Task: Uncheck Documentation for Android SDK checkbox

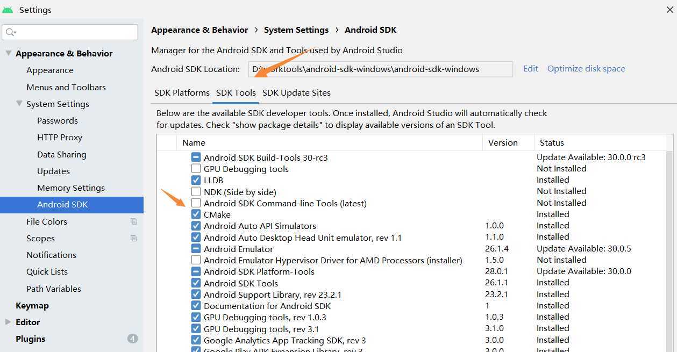Action: click(x=196, y=306)
